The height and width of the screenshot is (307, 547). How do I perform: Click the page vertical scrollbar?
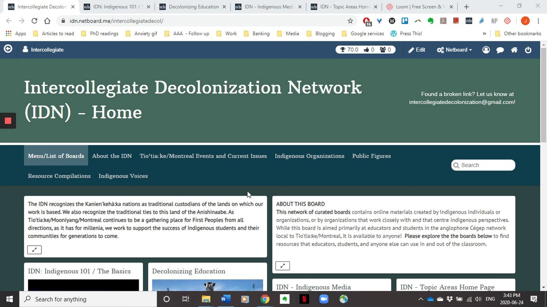point(544,166)
